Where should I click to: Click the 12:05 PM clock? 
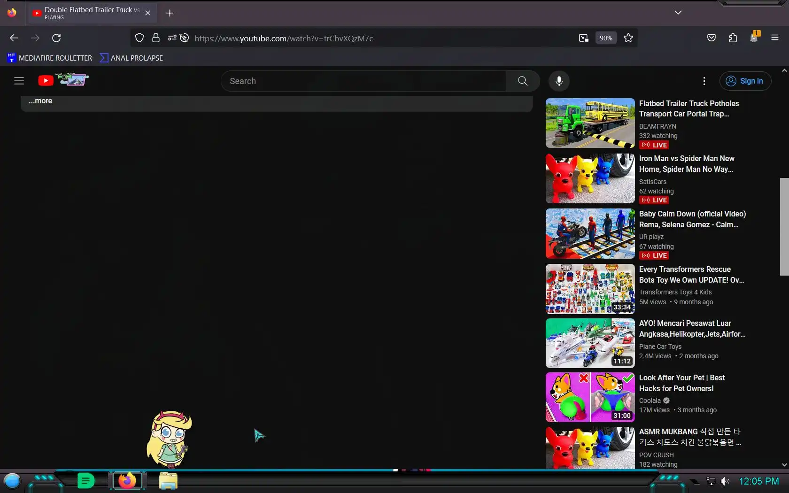tap(759, 481)
